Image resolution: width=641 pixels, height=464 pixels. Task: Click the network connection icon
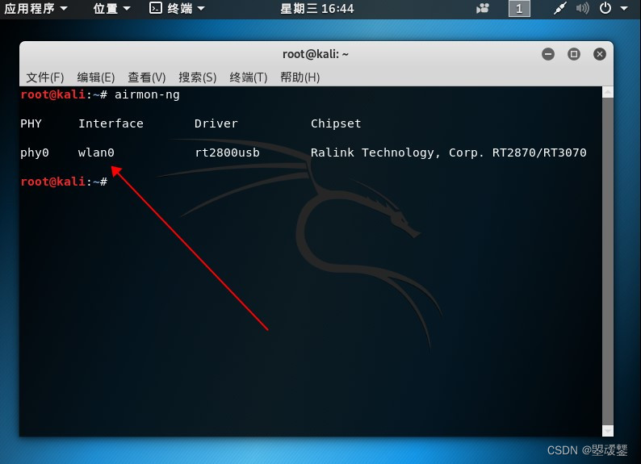[x=560, y=8]
